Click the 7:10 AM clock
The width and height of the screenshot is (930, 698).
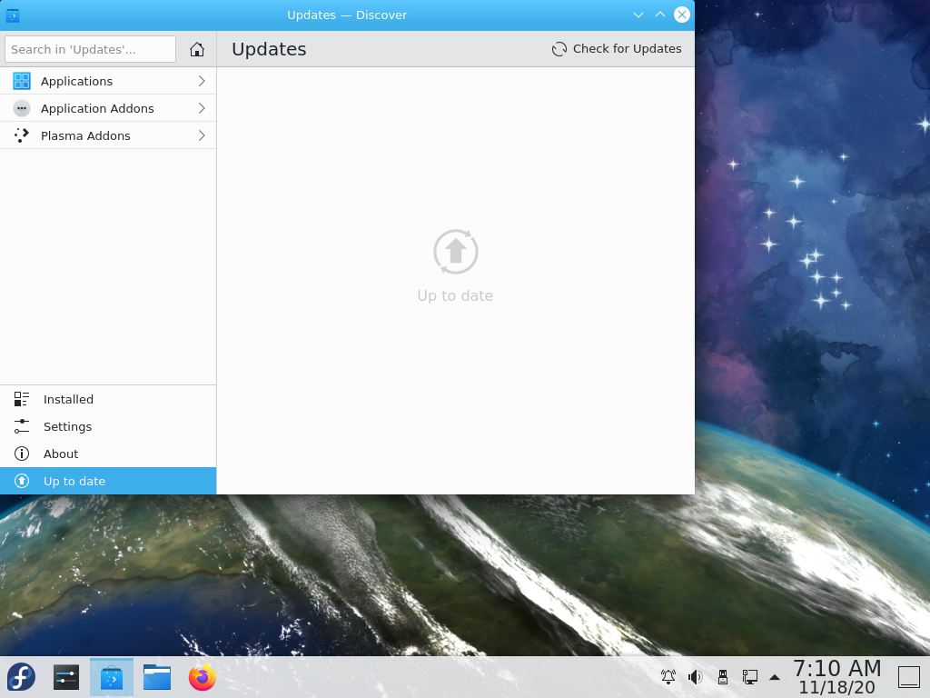point(836,668)
